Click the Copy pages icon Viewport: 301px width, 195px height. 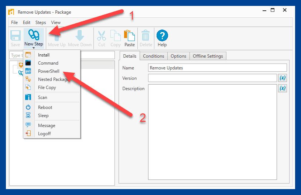[x=115, y=35]
